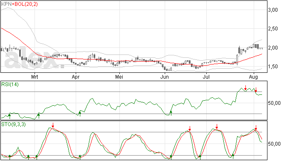Select the Jul month label
Viewport: 287px width, 161px height.
coord(206,77)
